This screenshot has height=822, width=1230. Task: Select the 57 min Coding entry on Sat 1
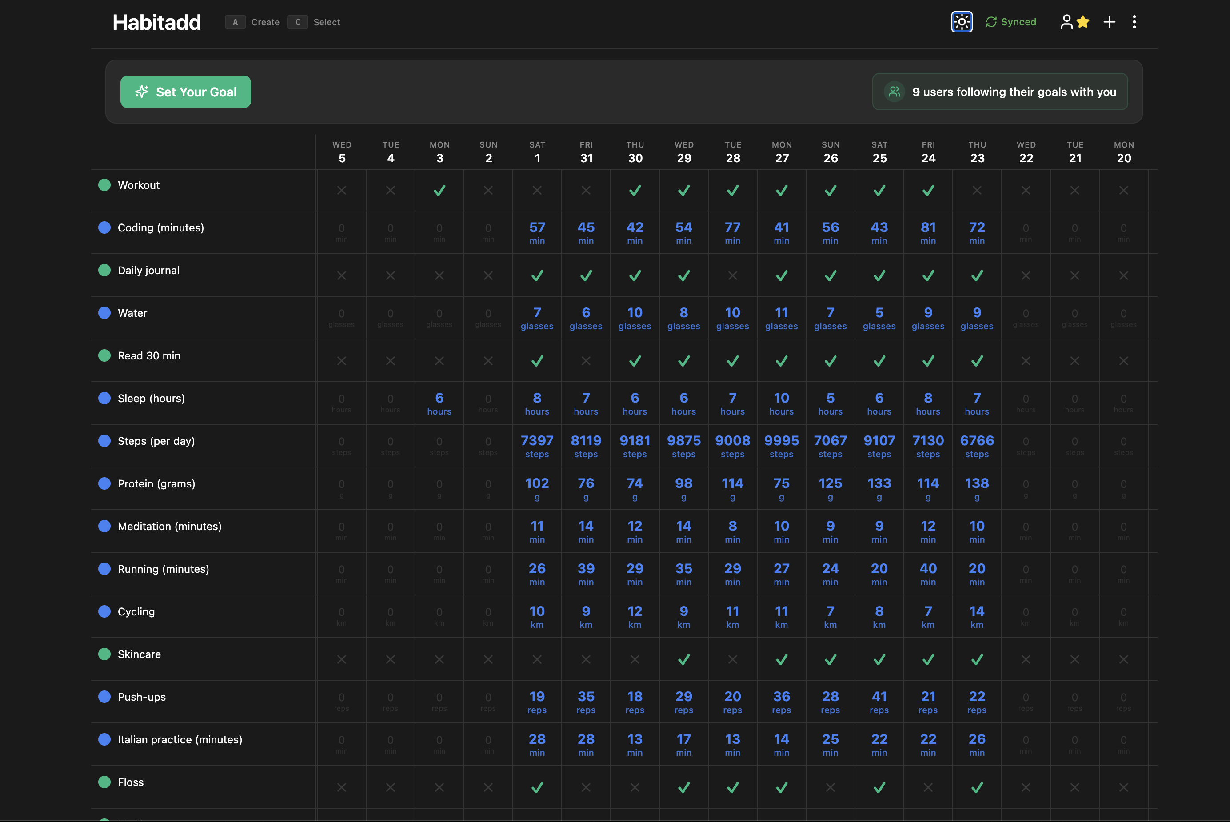coord(537,232)
